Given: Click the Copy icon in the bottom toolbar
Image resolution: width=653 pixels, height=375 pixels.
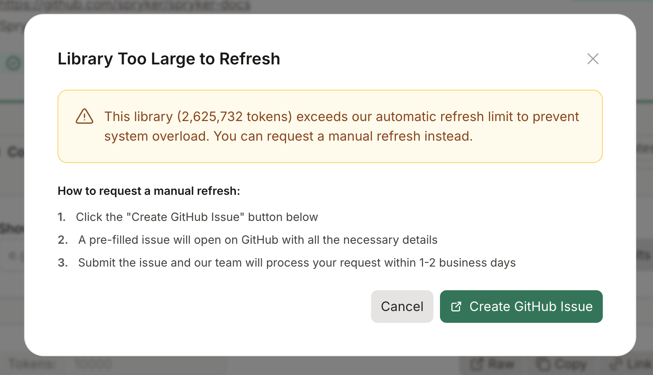Looking at the screenshot, I should pos(543,365).
